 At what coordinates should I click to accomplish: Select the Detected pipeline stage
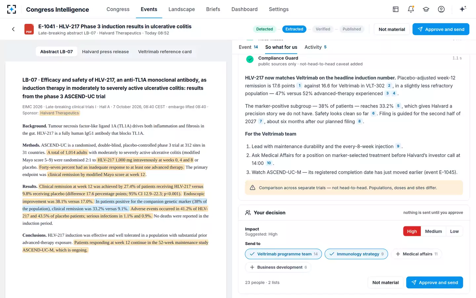[264, 29]
